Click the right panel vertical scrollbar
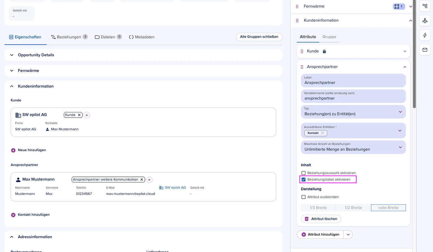The height and width of the screenshot is (252, 433). pyautogui.click(x=414, y=54)
